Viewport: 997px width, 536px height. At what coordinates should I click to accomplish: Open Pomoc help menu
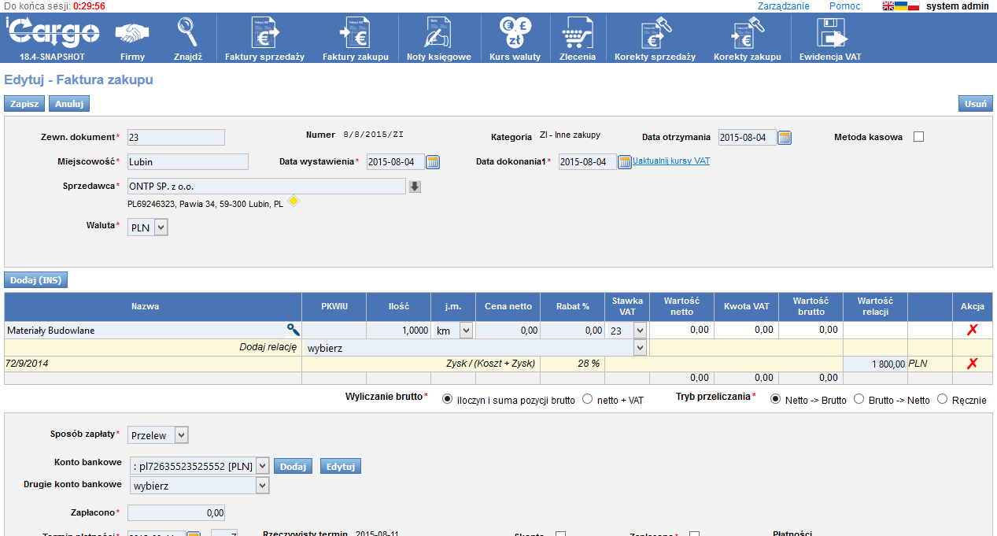click(844, 6)
